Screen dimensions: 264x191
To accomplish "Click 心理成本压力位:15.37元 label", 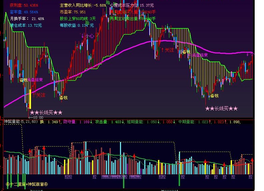I will coord(132,5).
